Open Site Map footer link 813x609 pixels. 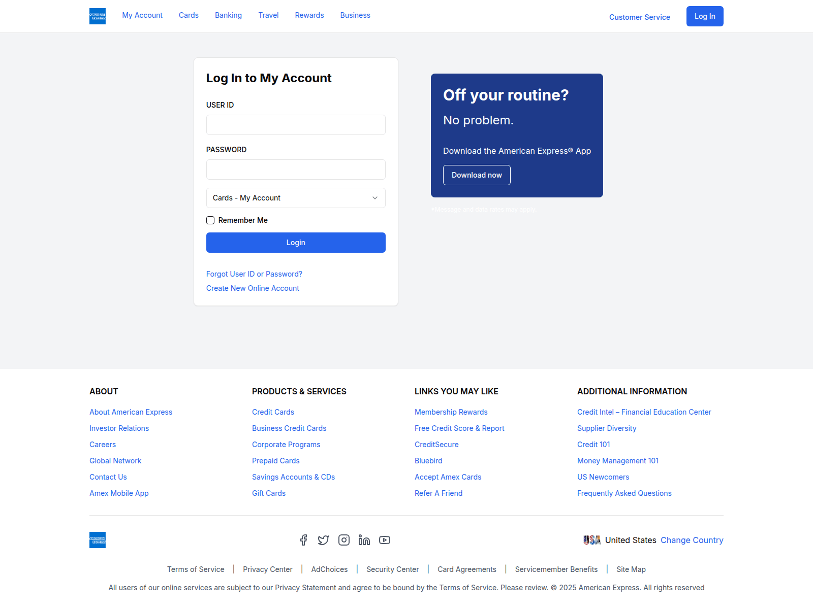pos(631,569)
